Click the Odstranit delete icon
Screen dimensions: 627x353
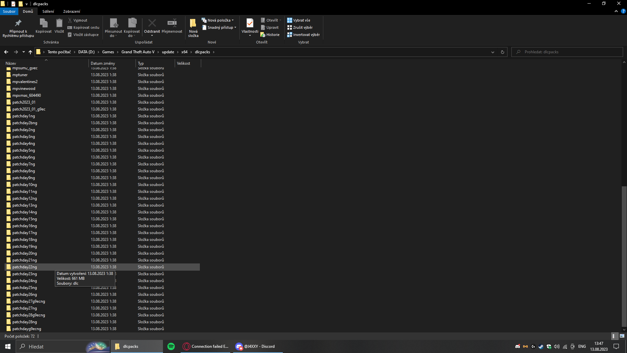coord(152,23)
